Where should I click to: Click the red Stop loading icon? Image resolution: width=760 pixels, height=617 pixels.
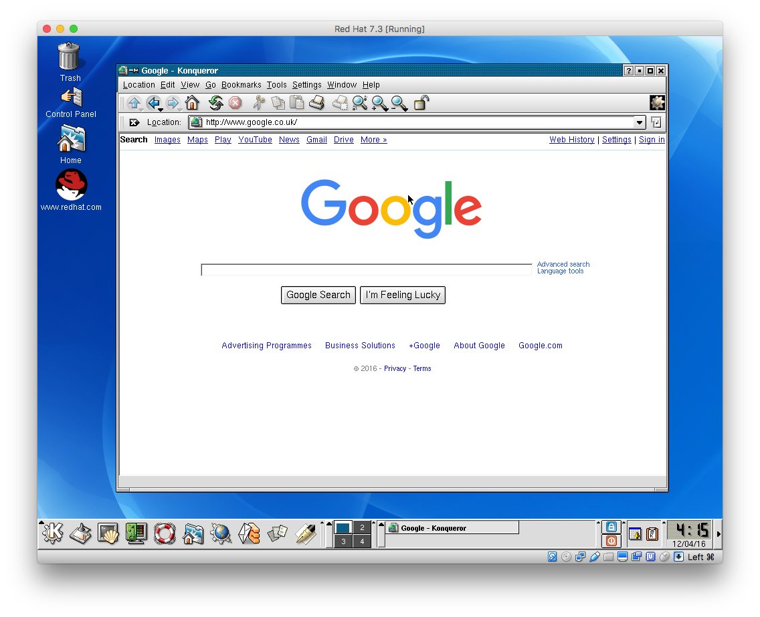point(235,103)
